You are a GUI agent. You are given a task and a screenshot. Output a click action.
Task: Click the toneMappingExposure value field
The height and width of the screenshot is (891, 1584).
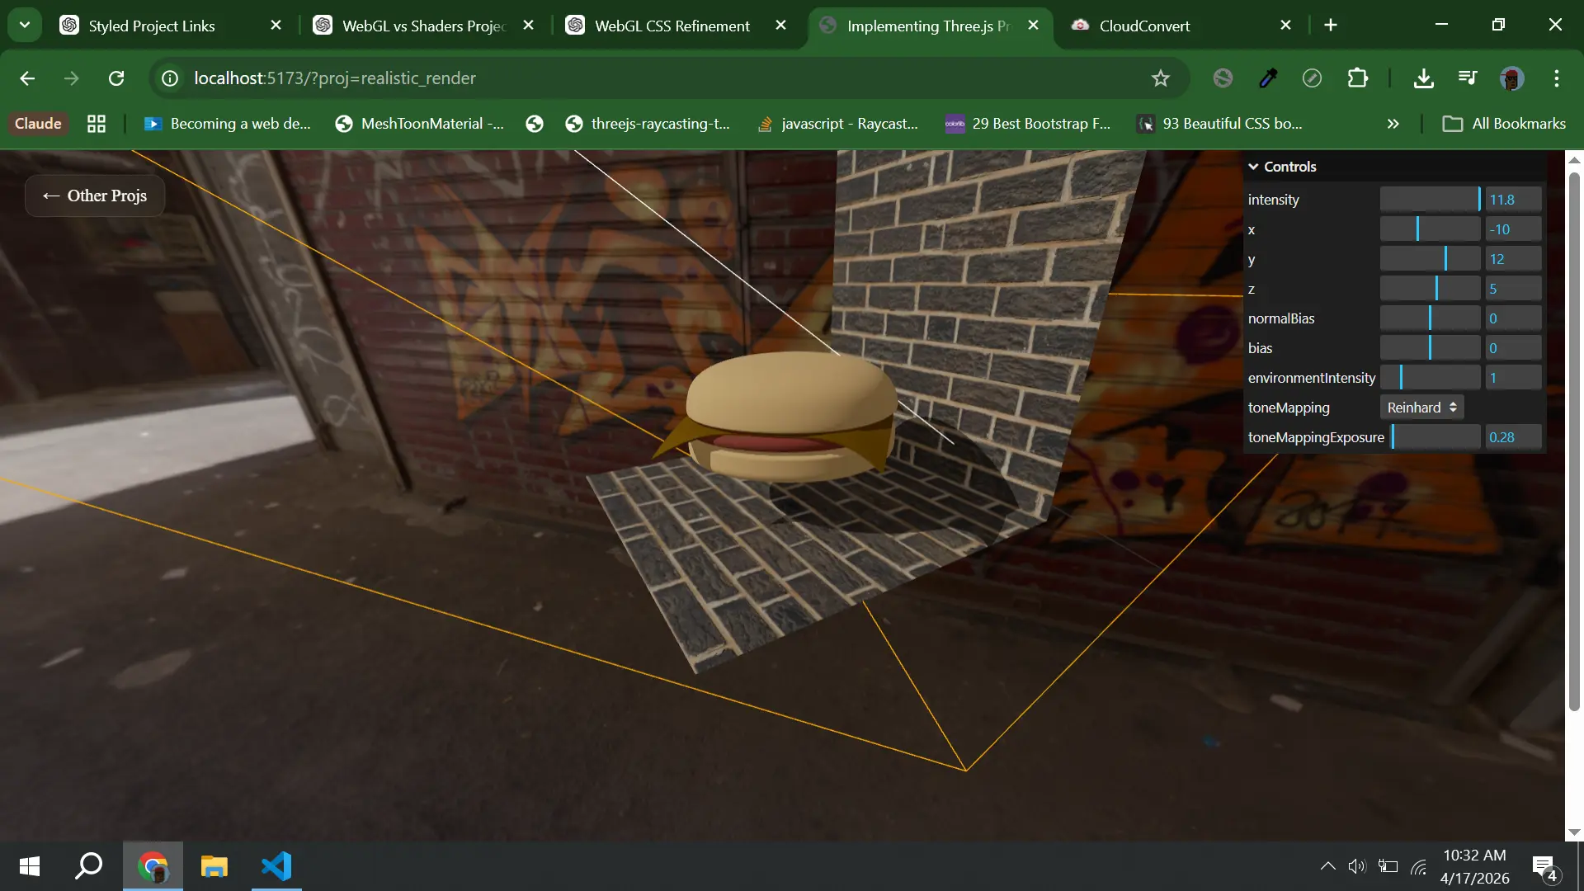coord(1512,437)
